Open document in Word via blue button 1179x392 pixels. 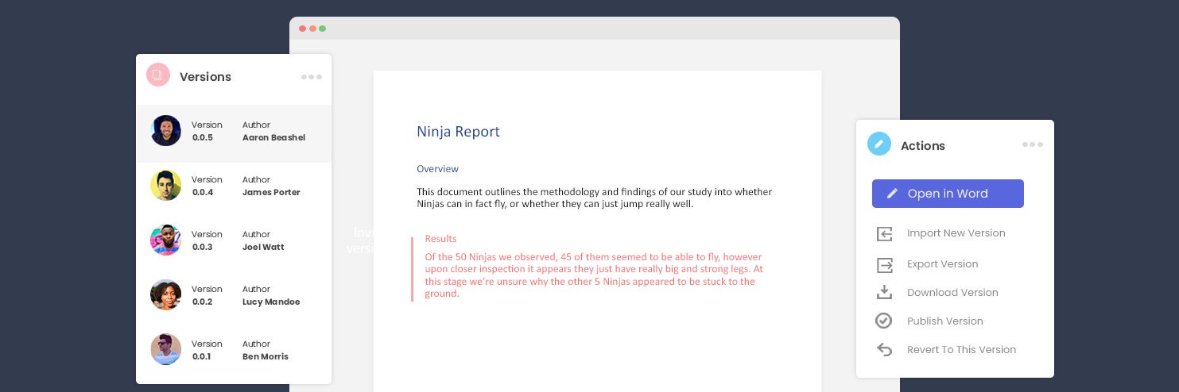click(948, 194)
